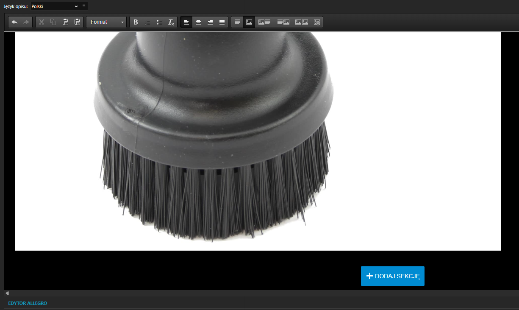Viewport: 519px width, 310px height.
Task: Toggle center alignment
Action: tap(198, 22)
